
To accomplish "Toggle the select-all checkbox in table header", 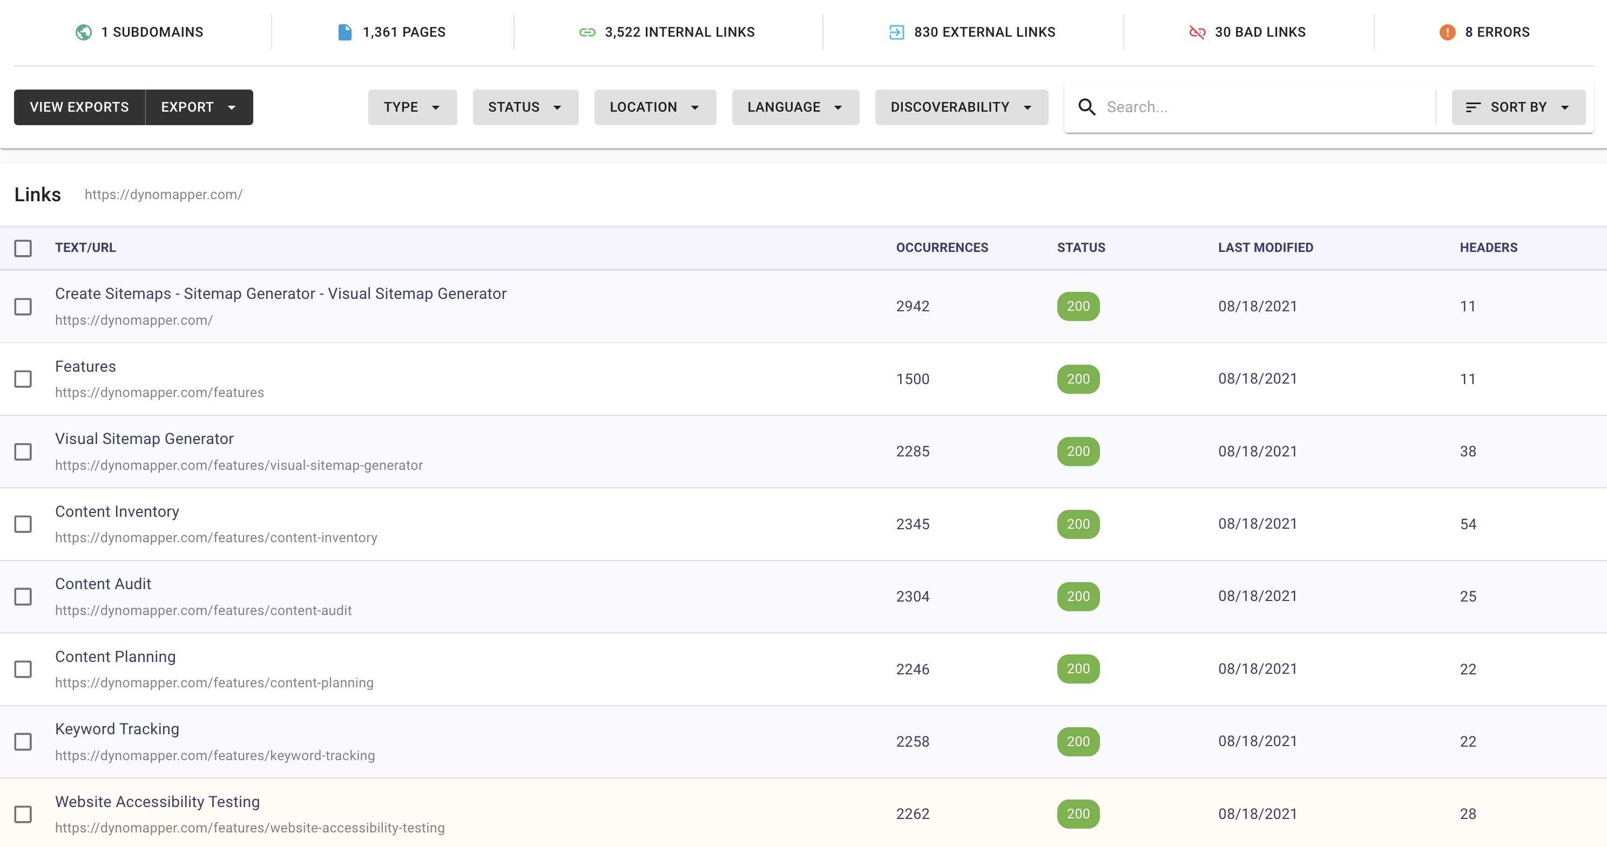I will click(x=23, y=248).
